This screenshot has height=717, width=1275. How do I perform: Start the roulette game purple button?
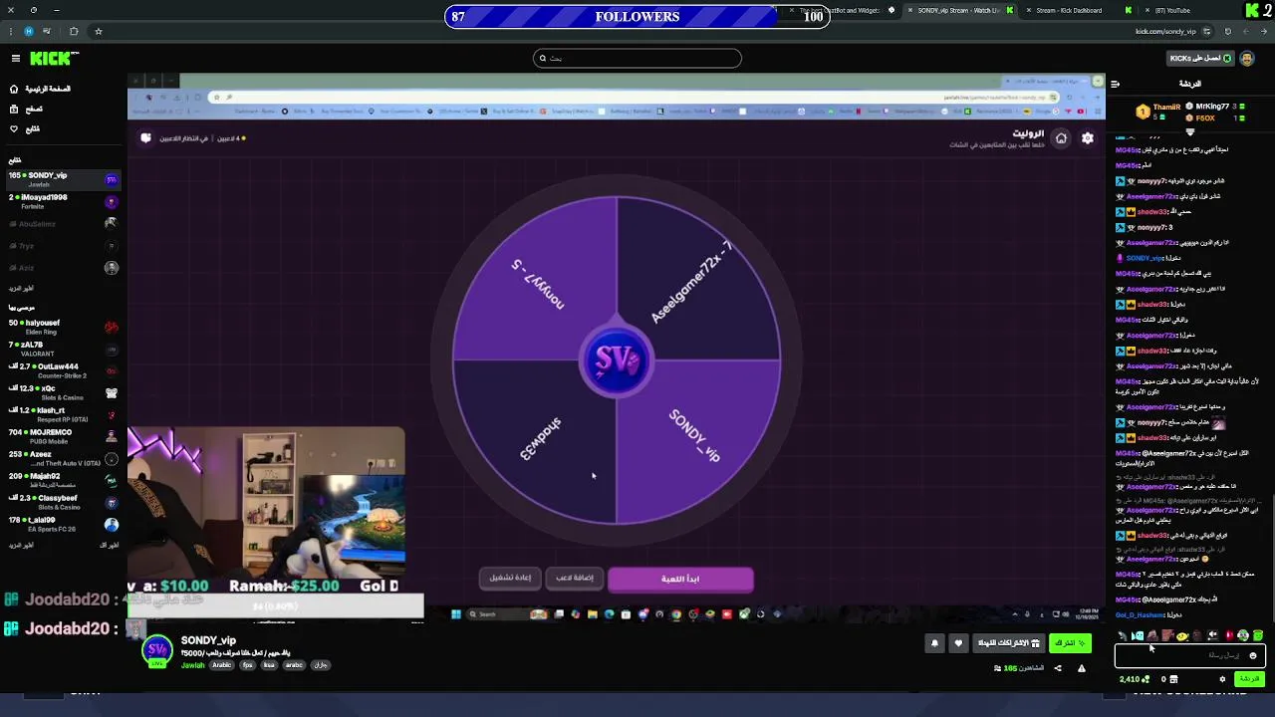click(680, 579)
